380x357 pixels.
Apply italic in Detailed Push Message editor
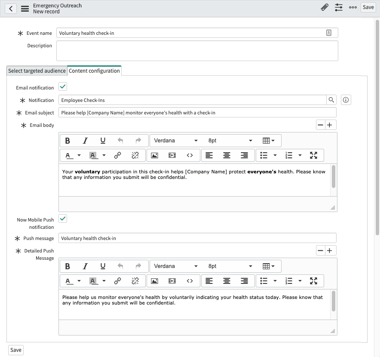[85, 266]
